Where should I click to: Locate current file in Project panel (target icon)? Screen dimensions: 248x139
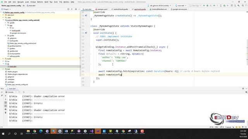click(x=68, y=9)
